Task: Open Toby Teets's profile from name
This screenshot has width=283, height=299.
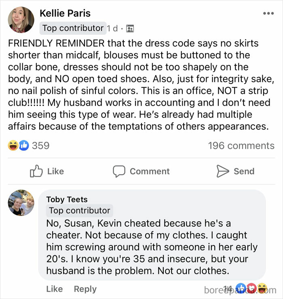Action: coord(67,199)
